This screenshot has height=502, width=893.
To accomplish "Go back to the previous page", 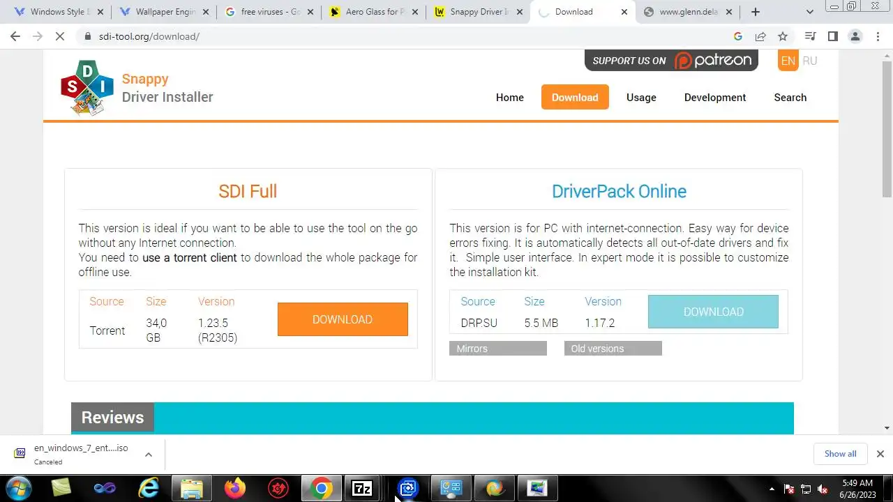I will (15, 36).
